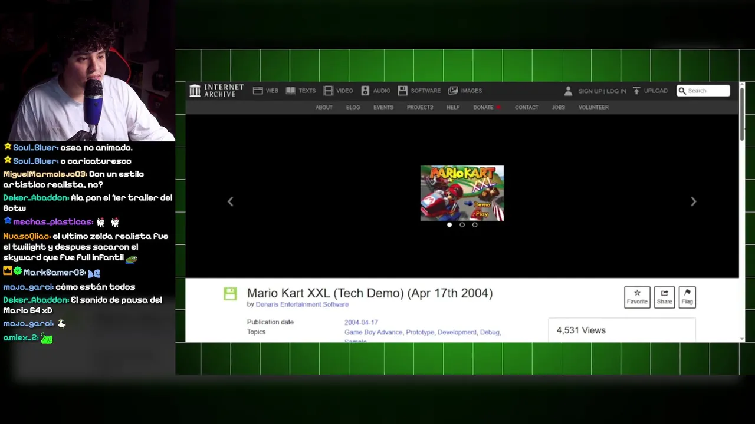755x424 pixels.
Task: Click the 4,531 Views count
Action: (x=581, y=330)
